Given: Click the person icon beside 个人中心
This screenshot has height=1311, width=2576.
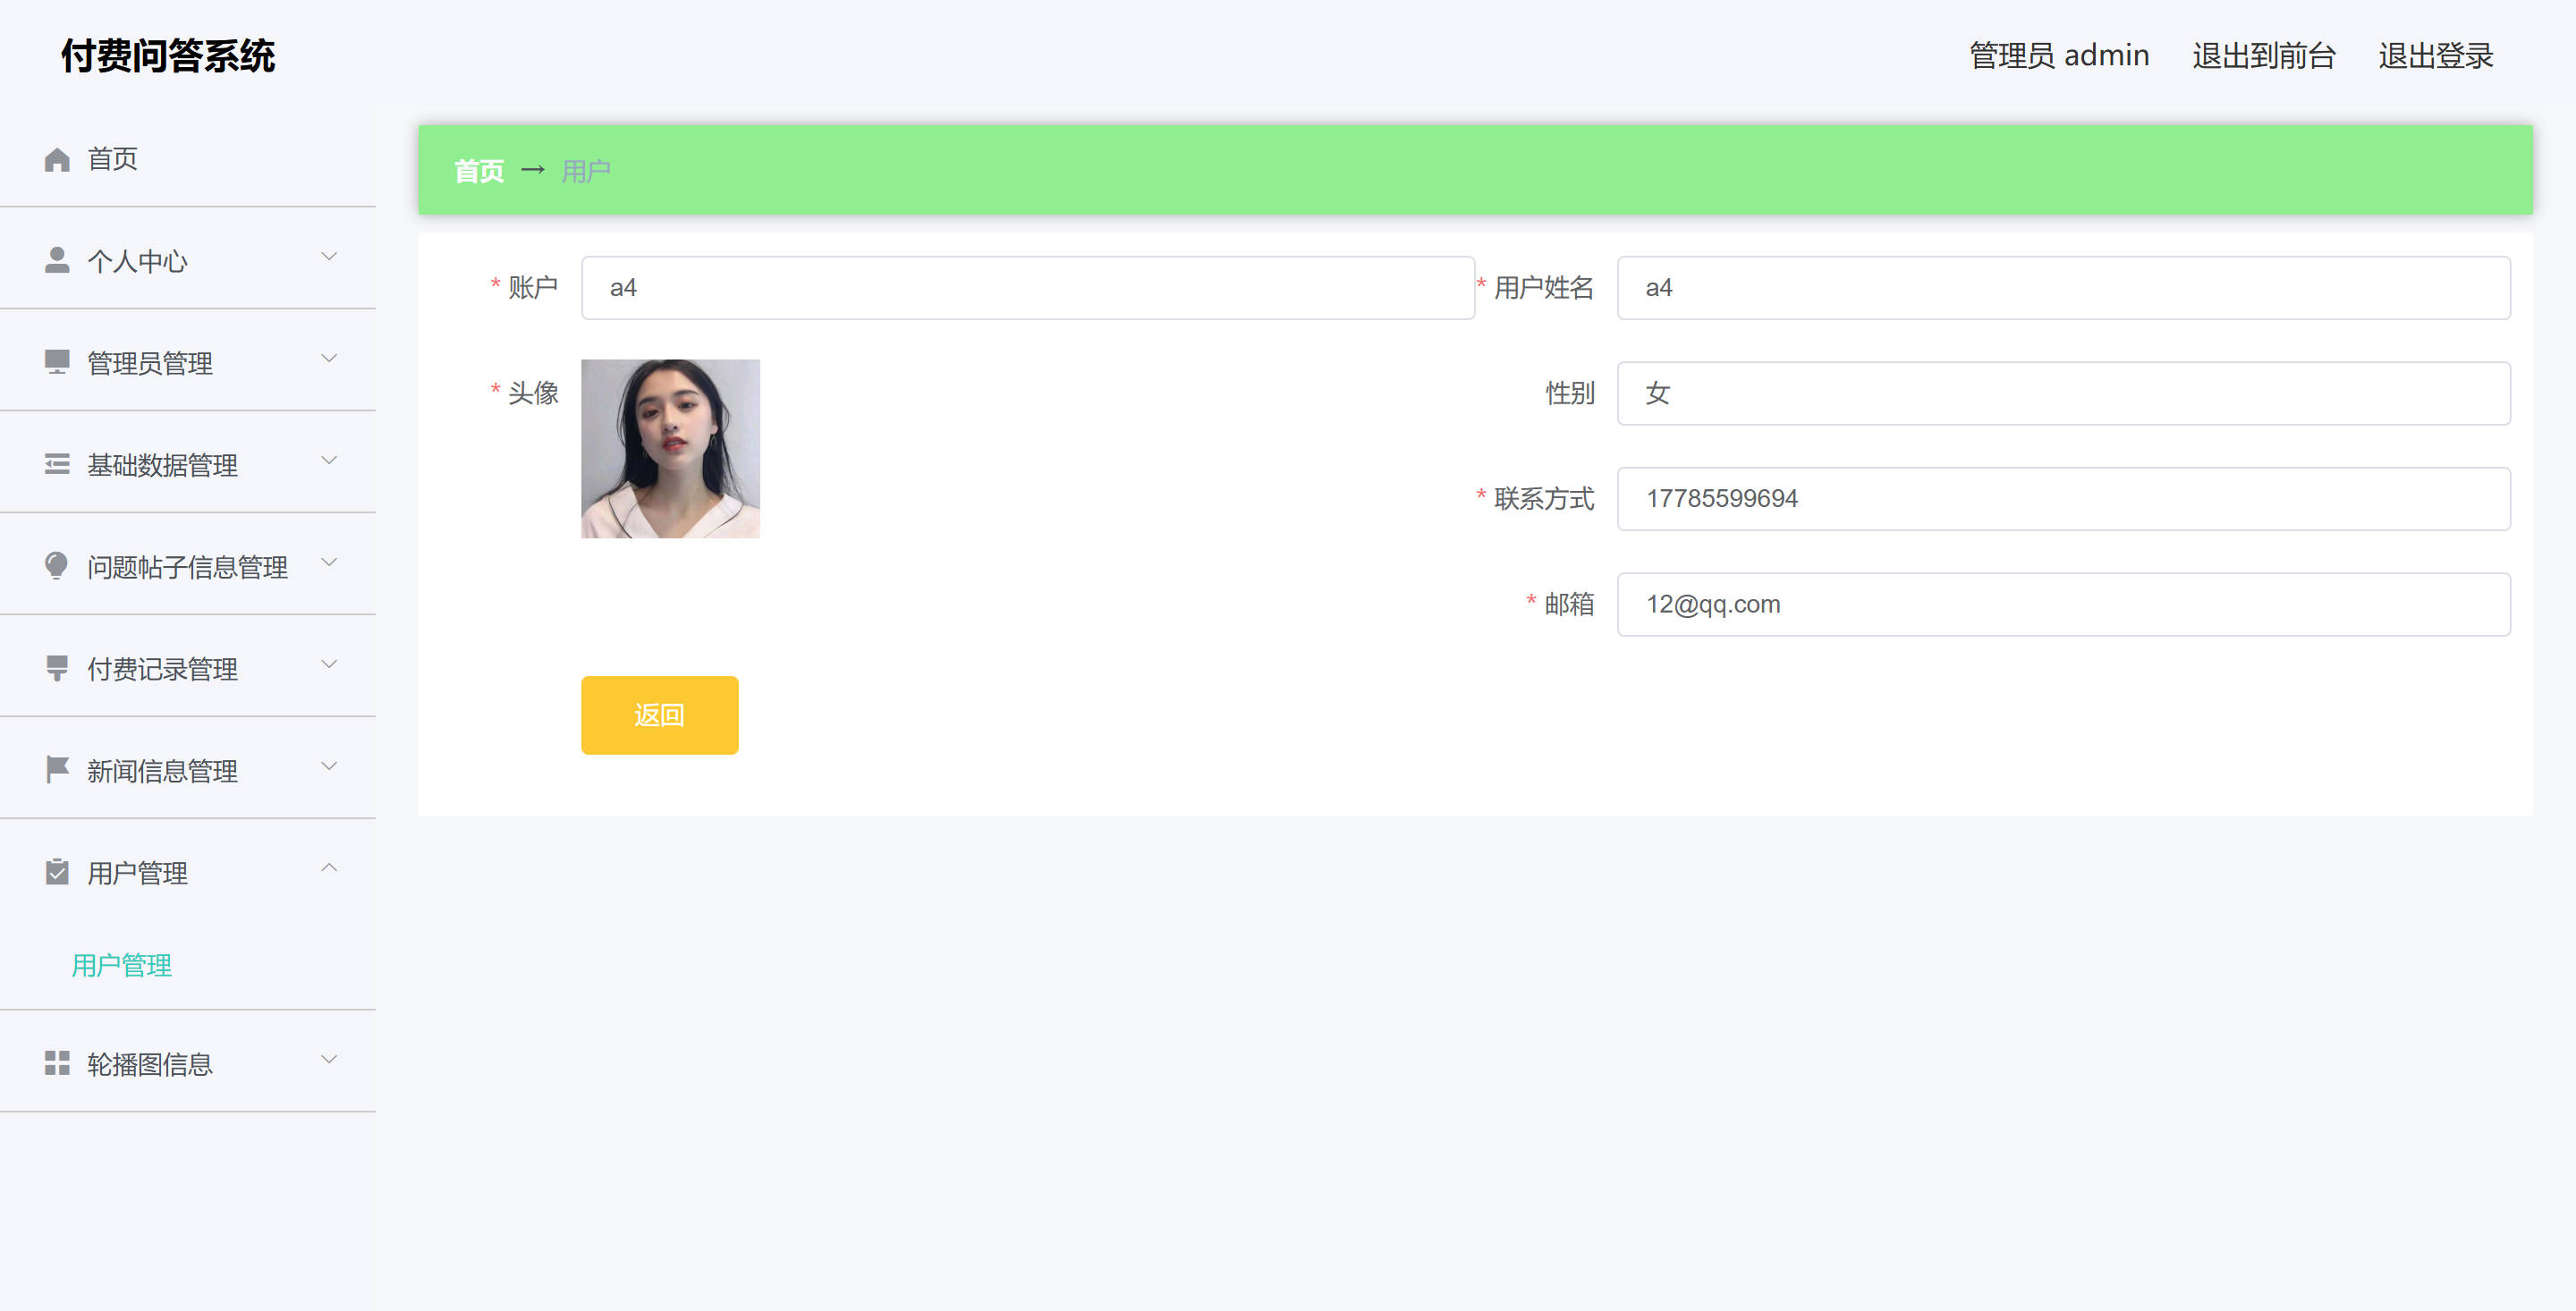Looking at the screenshot, I should pyautogui.click(x=57, y=260).
